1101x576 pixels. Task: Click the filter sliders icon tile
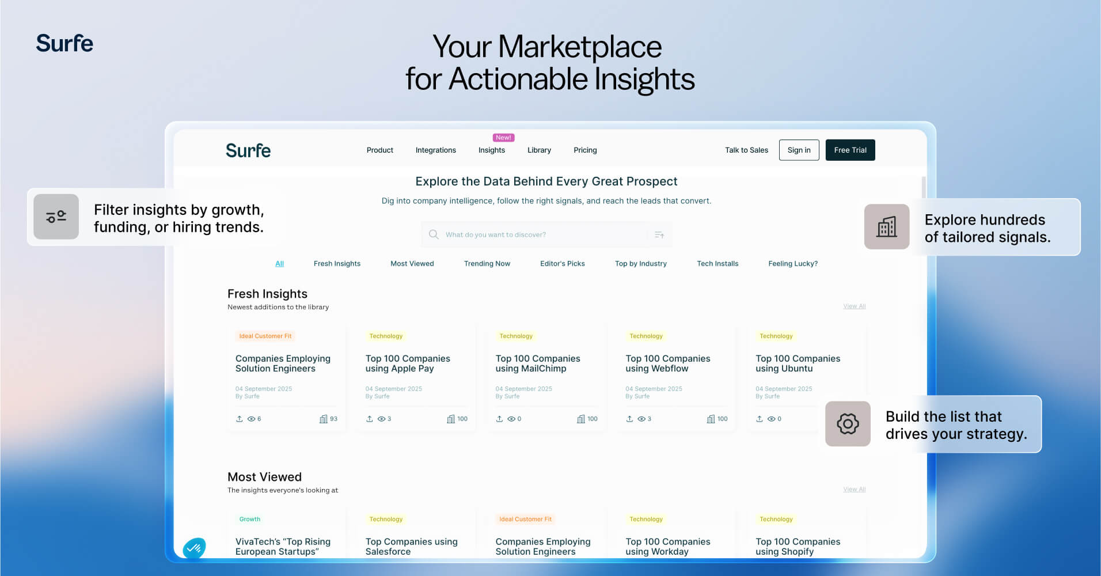pyautogui.click(x=56, y=217)
